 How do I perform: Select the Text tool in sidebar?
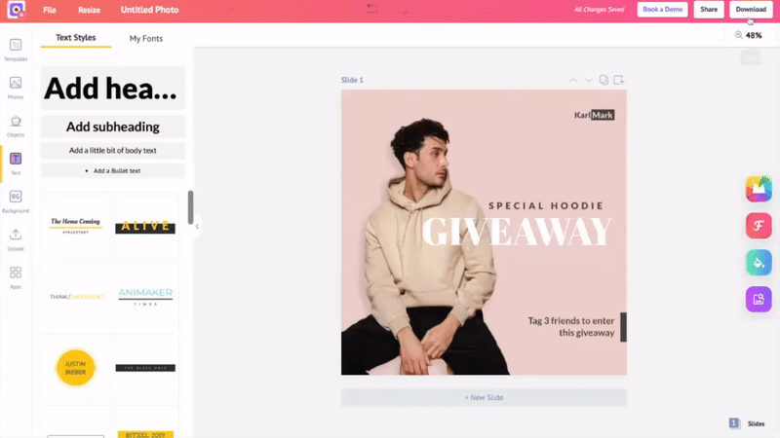16,164
